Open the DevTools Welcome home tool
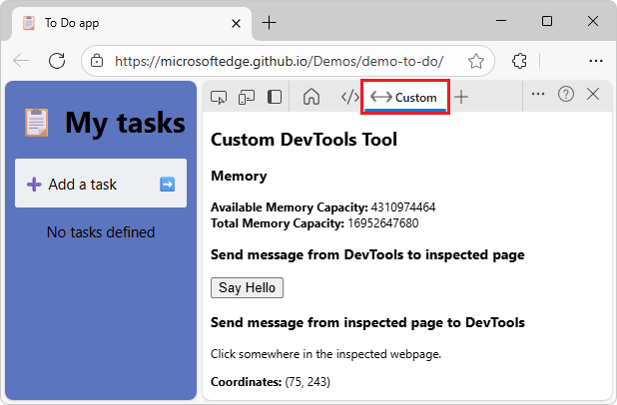 point(311,97)
